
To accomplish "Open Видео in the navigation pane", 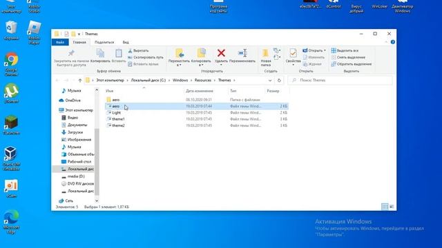I will tap(70, 118).
